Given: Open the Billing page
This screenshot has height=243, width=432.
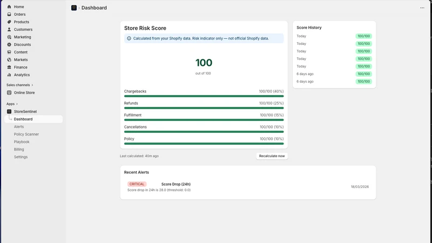Looking at the screenshot, I should click(x=19, y=150).
